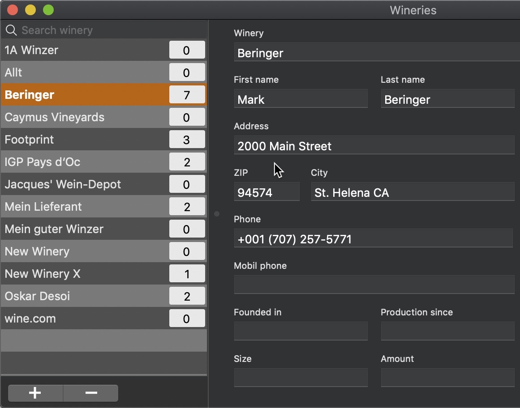Viewport: 520px width, 408px height.
Task: Select the Mein Lieferant row
Action: point(104,207)
